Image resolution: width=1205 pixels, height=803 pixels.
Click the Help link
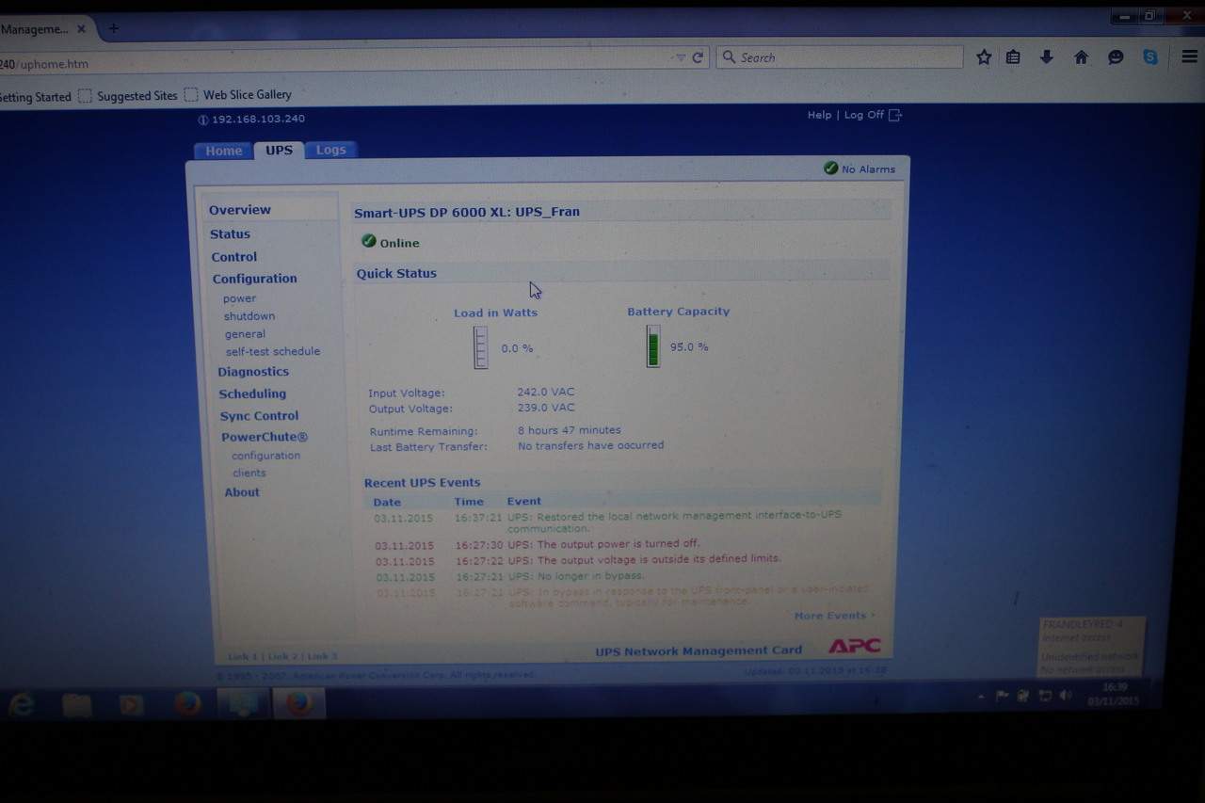[x=819, y=115]
